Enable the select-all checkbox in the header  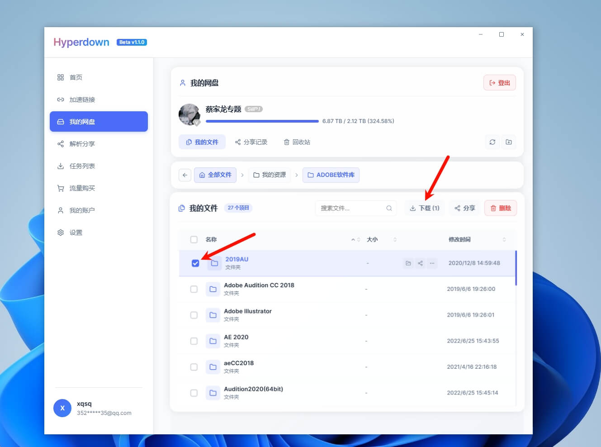click(194, 239)
